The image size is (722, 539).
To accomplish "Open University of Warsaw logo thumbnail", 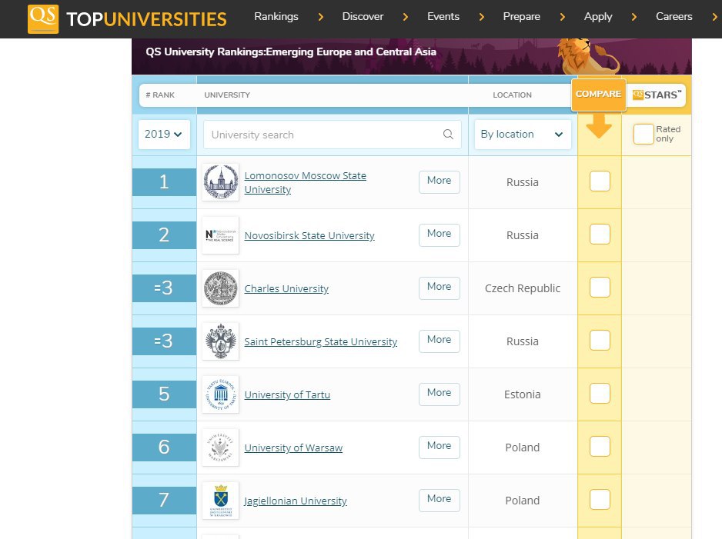I will point(221,448).
